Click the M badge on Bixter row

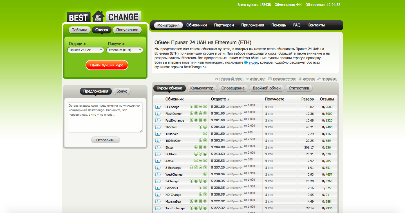click(205, 147)
